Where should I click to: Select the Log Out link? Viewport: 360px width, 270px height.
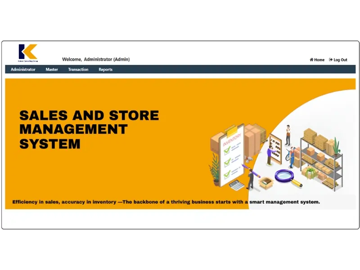pyautogui.click(x=340, y=60)
